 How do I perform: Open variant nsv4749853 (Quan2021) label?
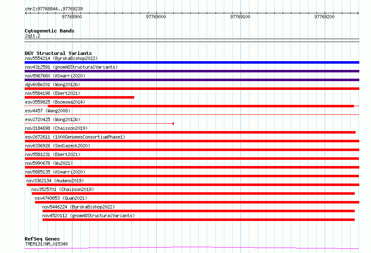point(61,198)
